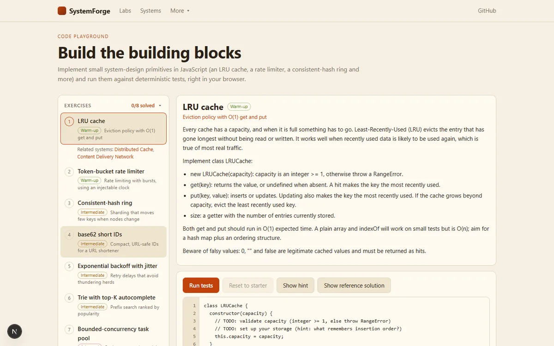
Task: Click the SystemForge logo icon
Action: pyautogui.click(x=62, y=11)
